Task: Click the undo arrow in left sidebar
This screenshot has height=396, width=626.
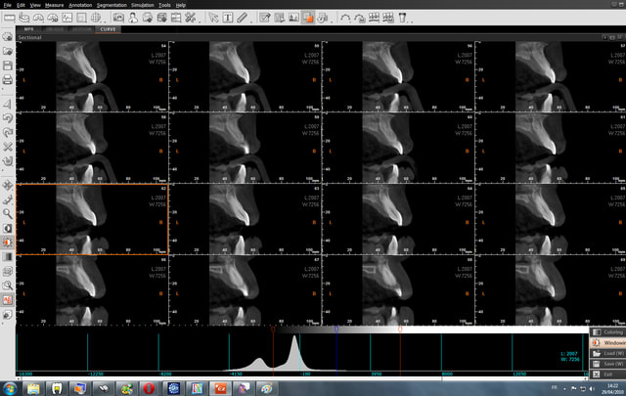Action: pos(9,117)
